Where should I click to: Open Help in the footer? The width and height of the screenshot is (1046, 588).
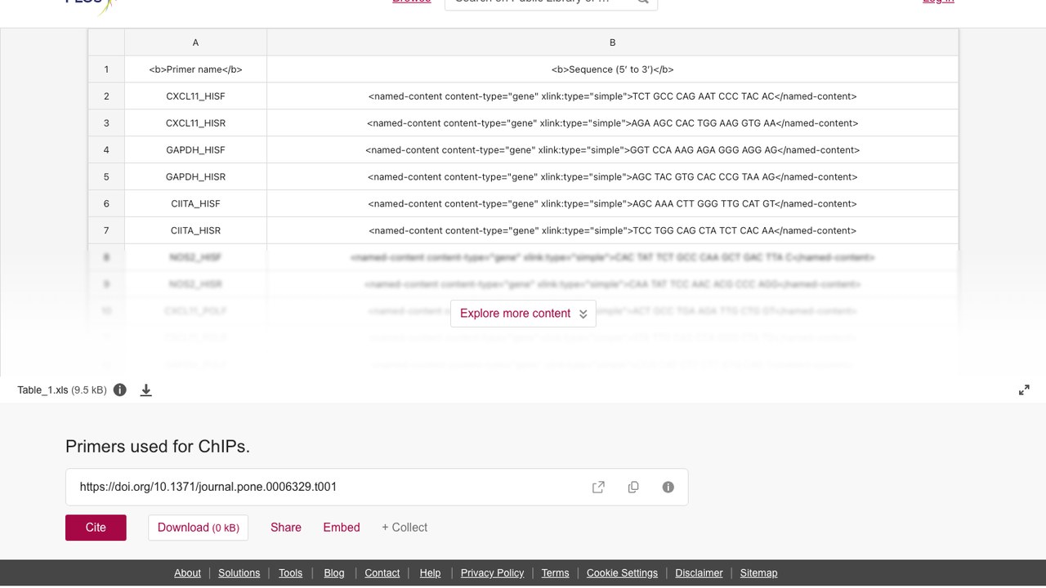(430, 573)
